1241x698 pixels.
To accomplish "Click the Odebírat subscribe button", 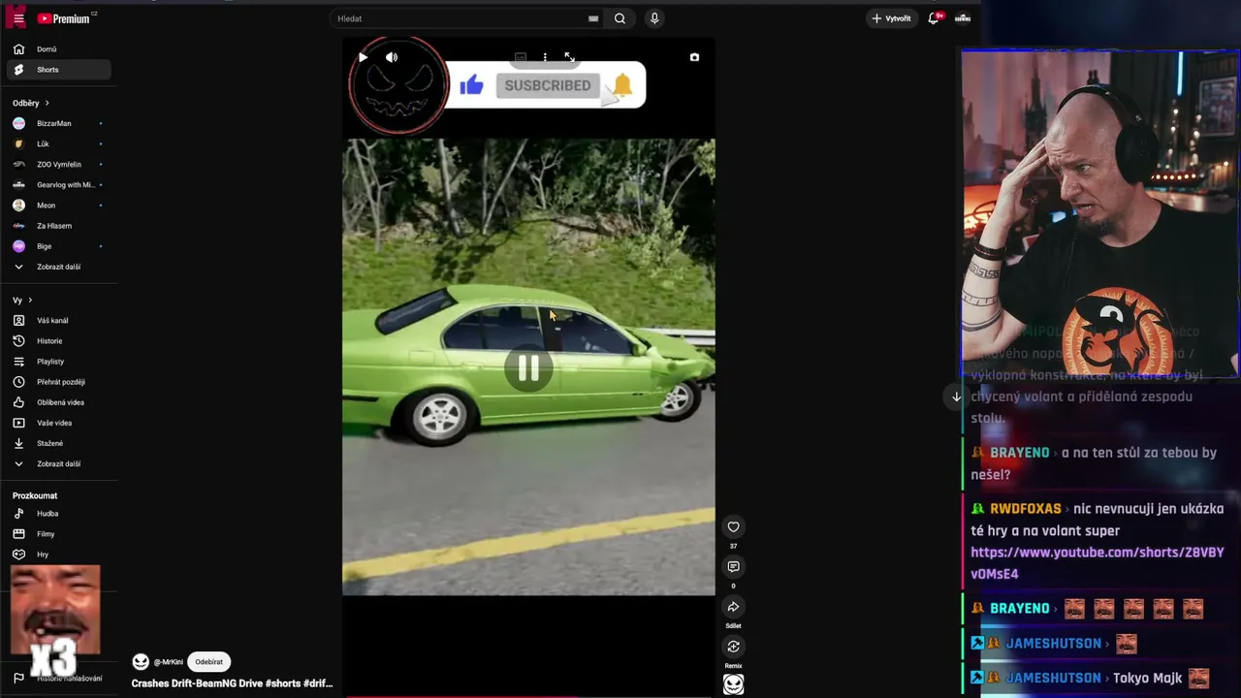I will (x=208, y=662).
